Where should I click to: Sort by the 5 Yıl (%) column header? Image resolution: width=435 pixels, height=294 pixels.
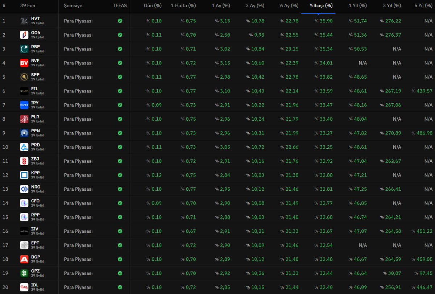point(423,6)
